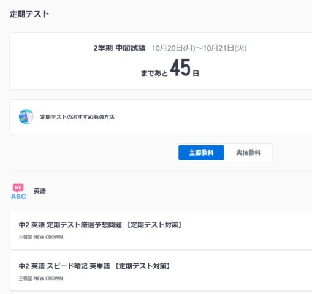Image resolution: width=312 pixels, height=294 pixels.
Task: Click the 2学期 中間試験 title
Action: pyautogui.click(x=120, y=48)
